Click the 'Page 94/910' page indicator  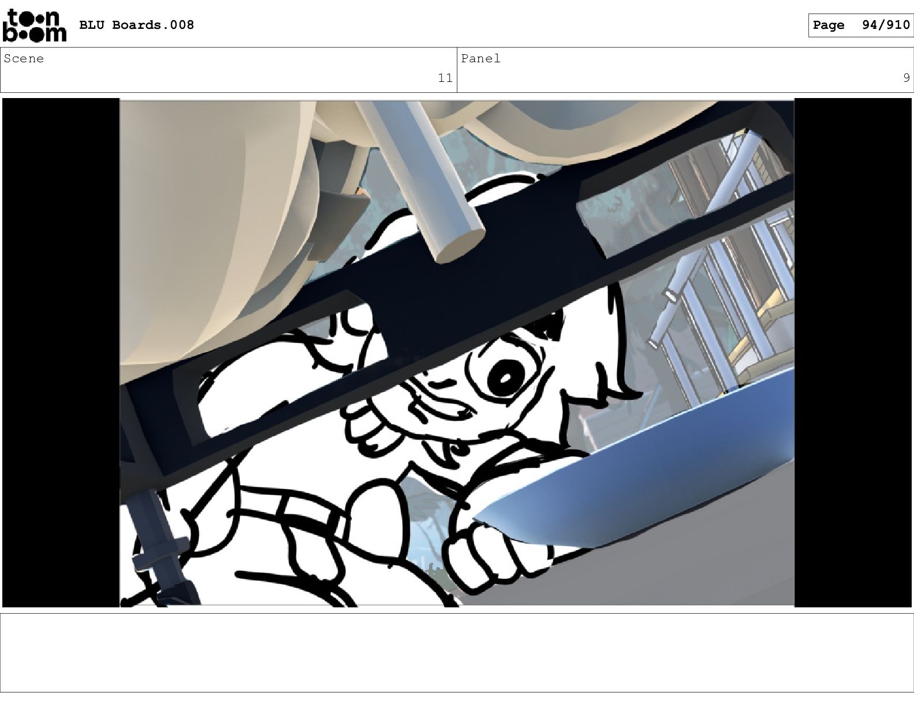point(861,25)
